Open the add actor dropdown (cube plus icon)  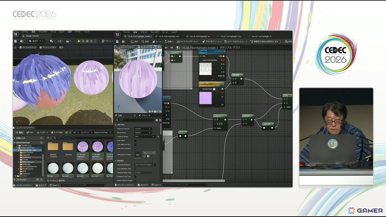pos(52,41)
